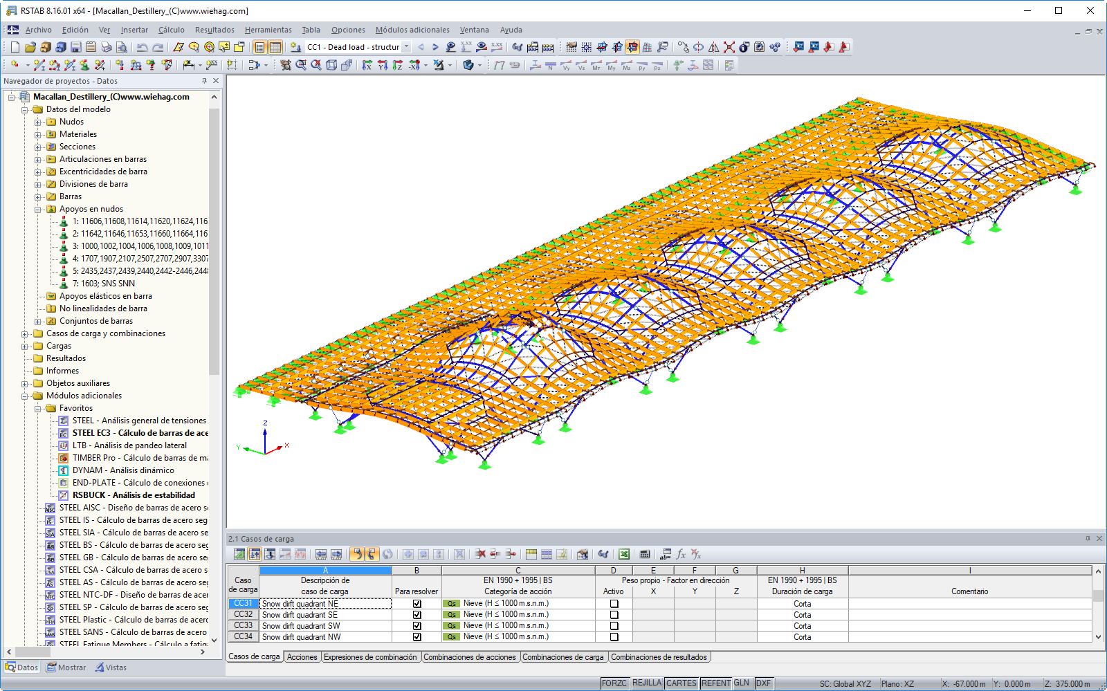
Task: Click the Print icon in the toolbar
Action: (107, 47)
